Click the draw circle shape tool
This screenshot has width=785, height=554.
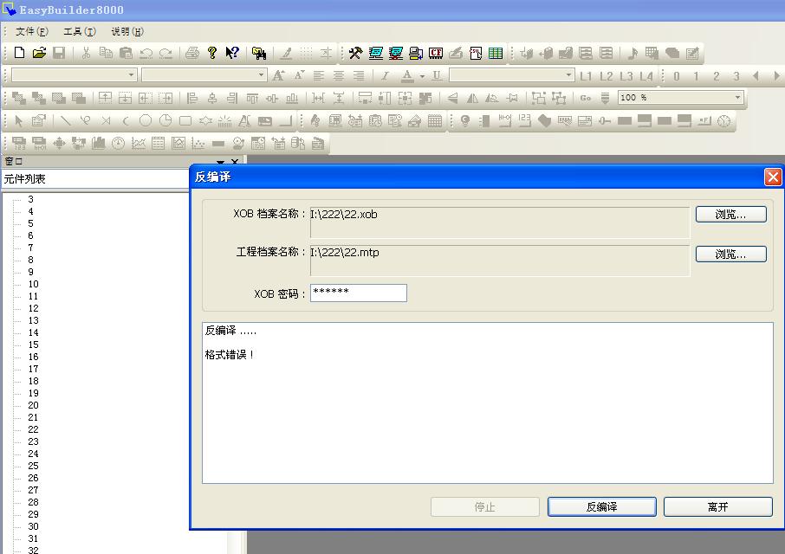pos(146,120)
